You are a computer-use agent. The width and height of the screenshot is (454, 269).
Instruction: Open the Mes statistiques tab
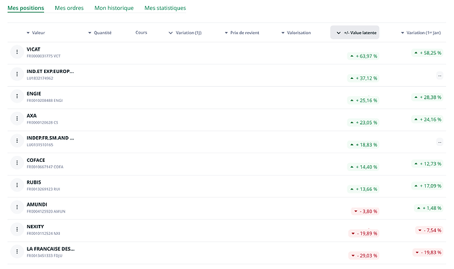(165, 8)
